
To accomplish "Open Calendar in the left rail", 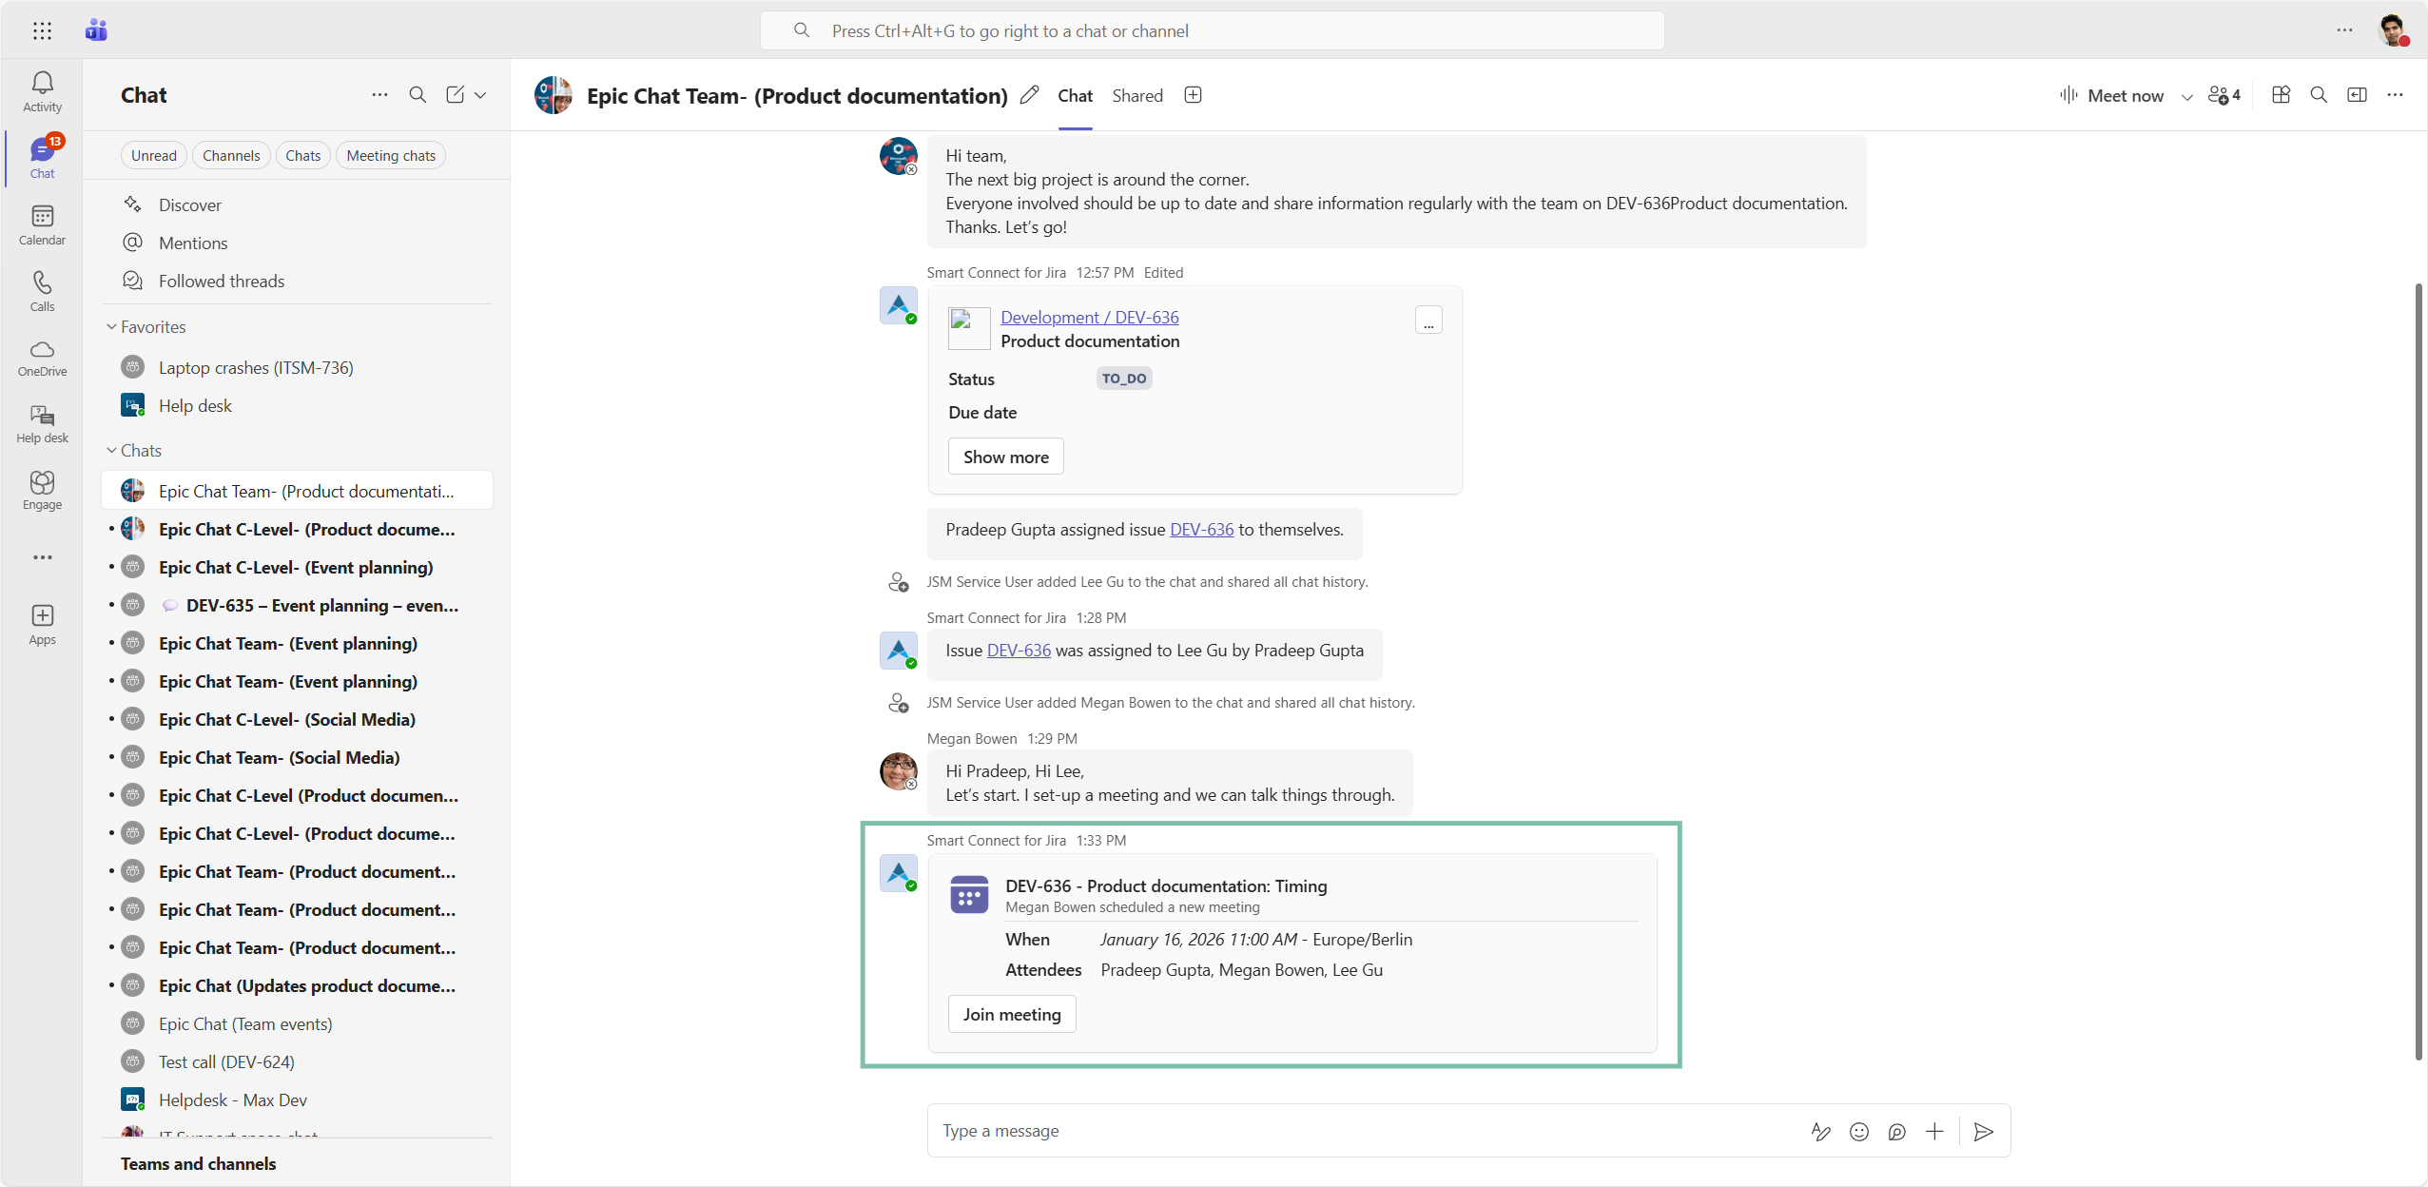I will 42,224.
